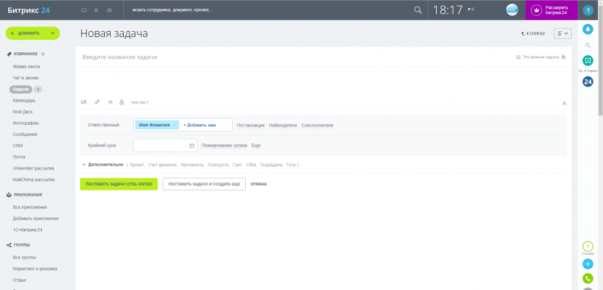Viewport: 603px width, 290px height.
Task: Open the user avatar profile menu
Action: click(x=512, y=10)
